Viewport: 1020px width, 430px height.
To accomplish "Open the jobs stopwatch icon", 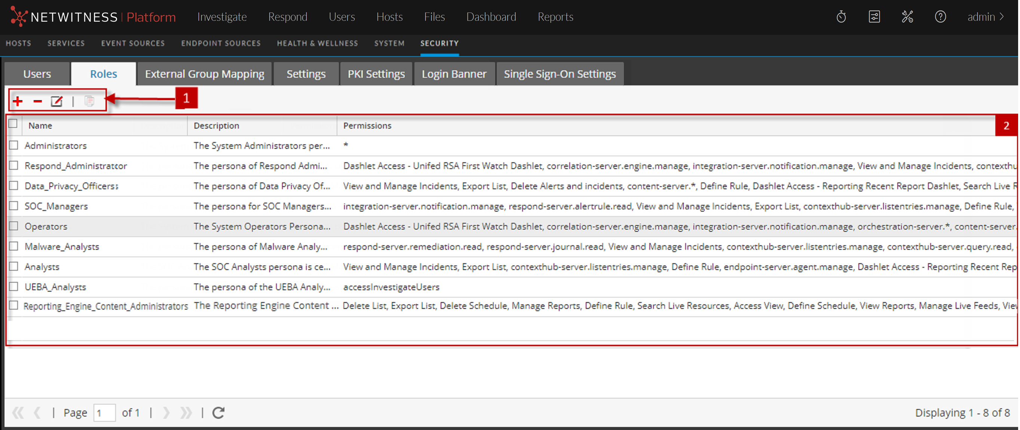I will [841, 17].
